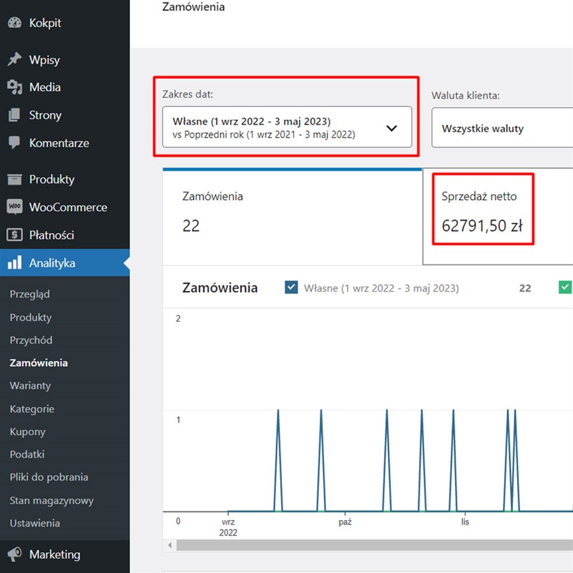Select the Sprzedaż netto summary tab
The image size is (573, 573).
pos(497,217)
